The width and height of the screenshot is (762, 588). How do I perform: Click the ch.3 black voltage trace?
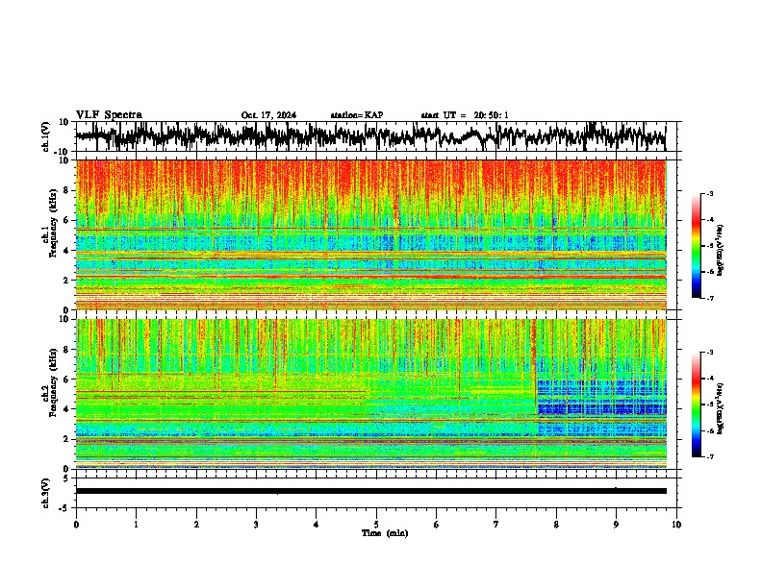click(x=370, y=491)
